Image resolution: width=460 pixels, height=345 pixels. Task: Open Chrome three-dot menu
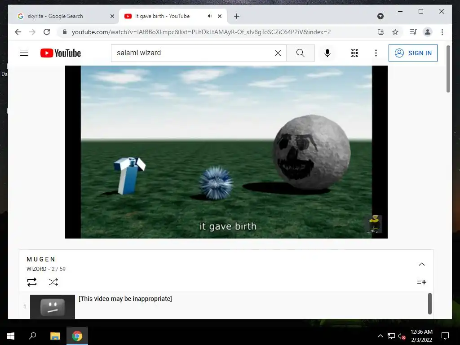(x=442, y=32)
